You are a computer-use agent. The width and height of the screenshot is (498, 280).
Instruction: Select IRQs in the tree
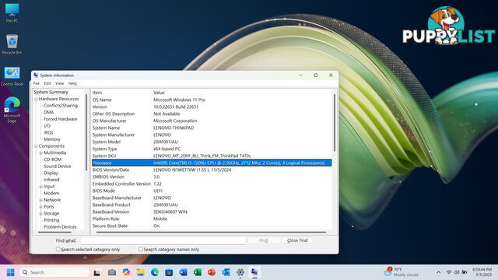point(48,132)
